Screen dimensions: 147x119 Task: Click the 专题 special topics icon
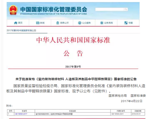(126, 23)
